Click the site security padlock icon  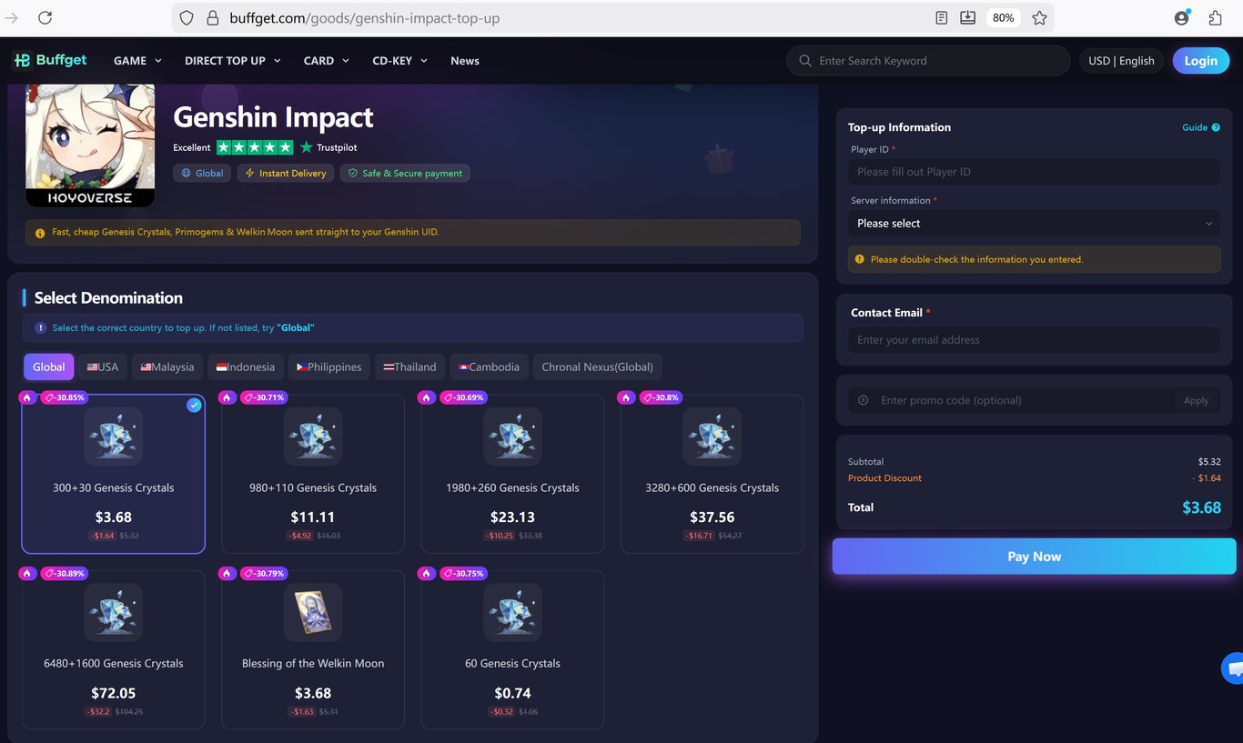(x=213, y=17)
